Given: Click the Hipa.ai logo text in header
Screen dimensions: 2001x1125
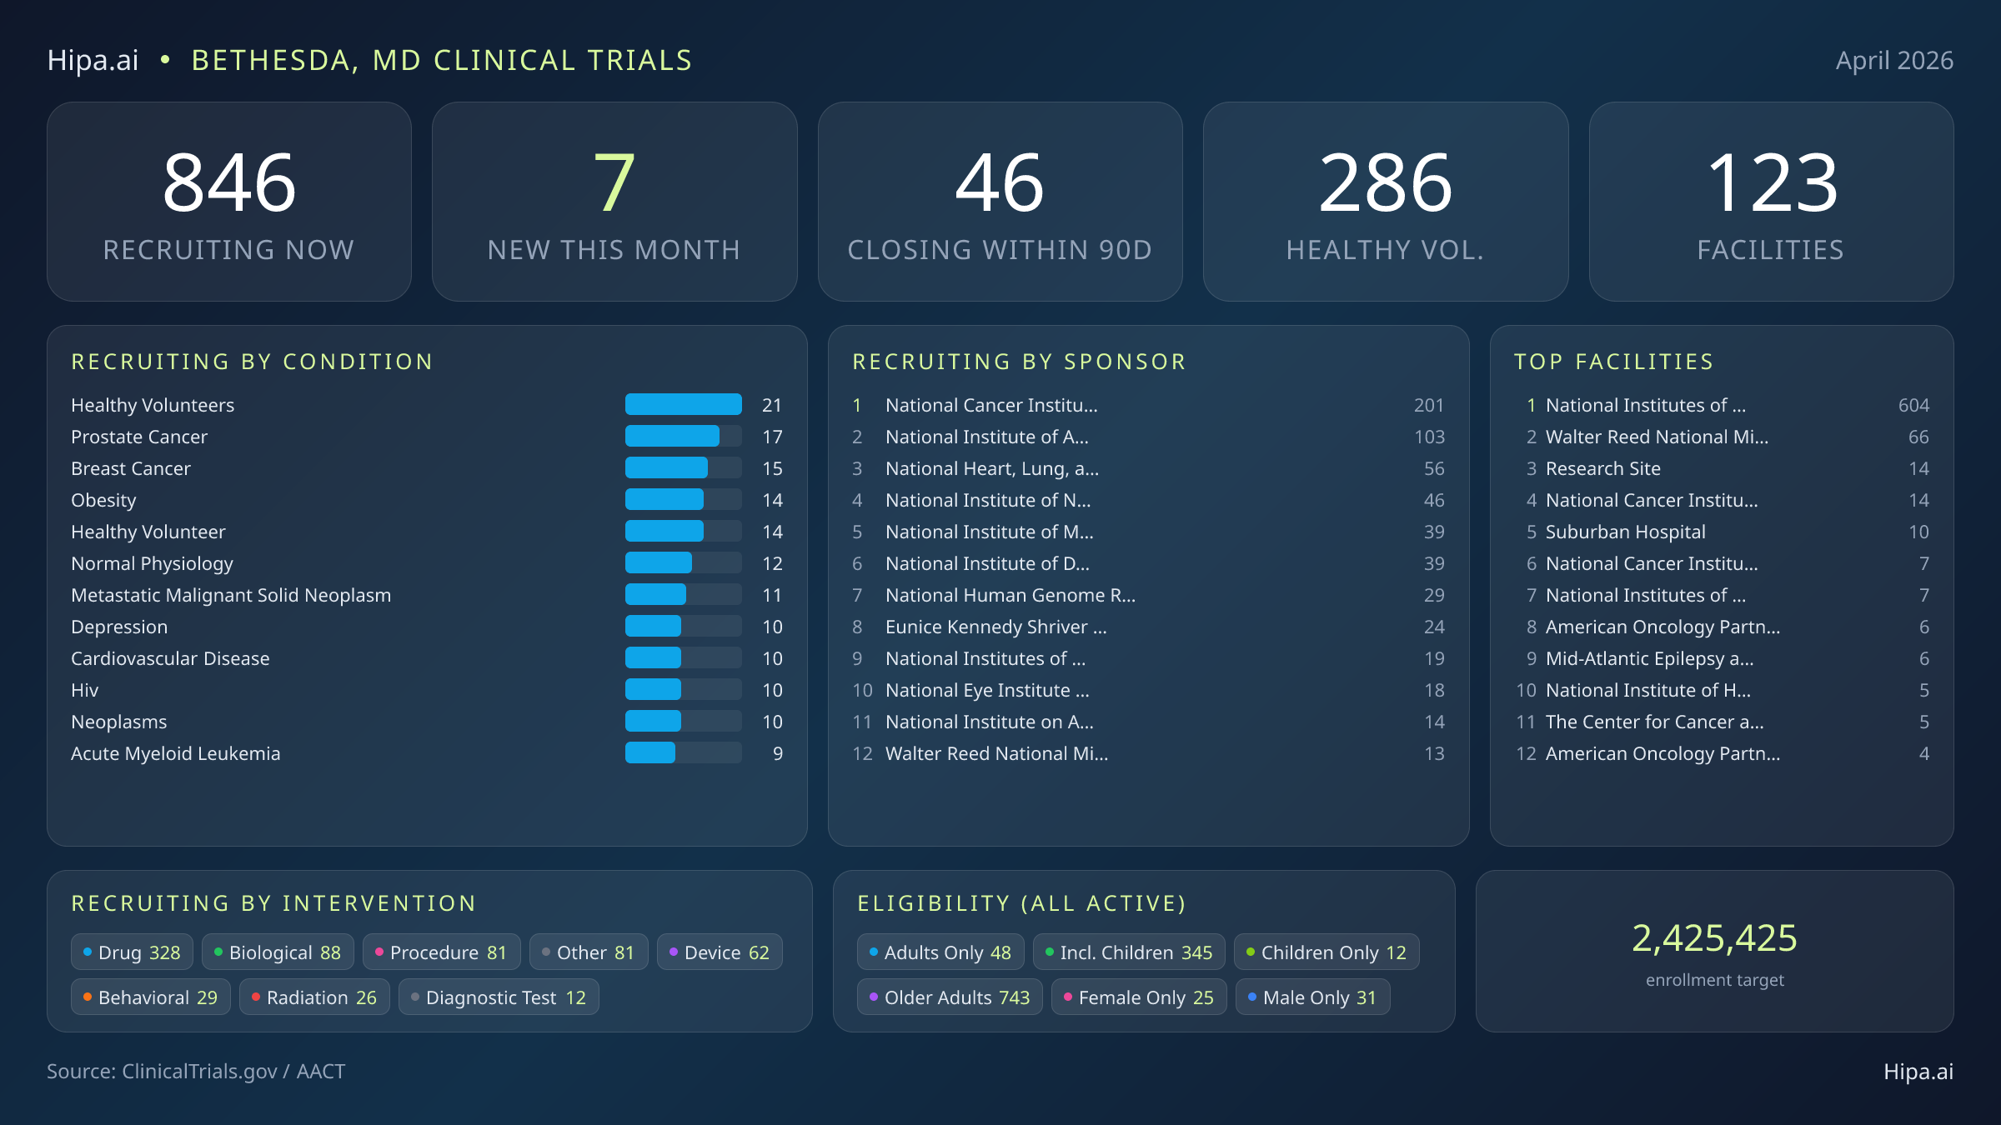Looking at the screenshot, I should point(93,60).
